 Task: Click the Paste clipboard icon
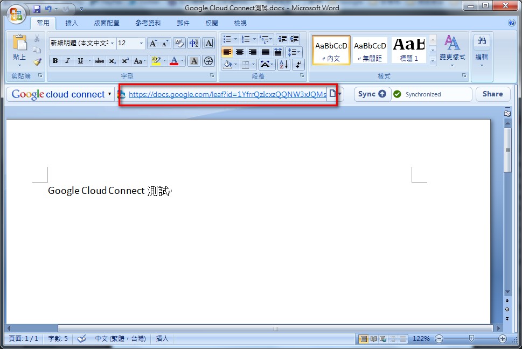coord(19,44)
